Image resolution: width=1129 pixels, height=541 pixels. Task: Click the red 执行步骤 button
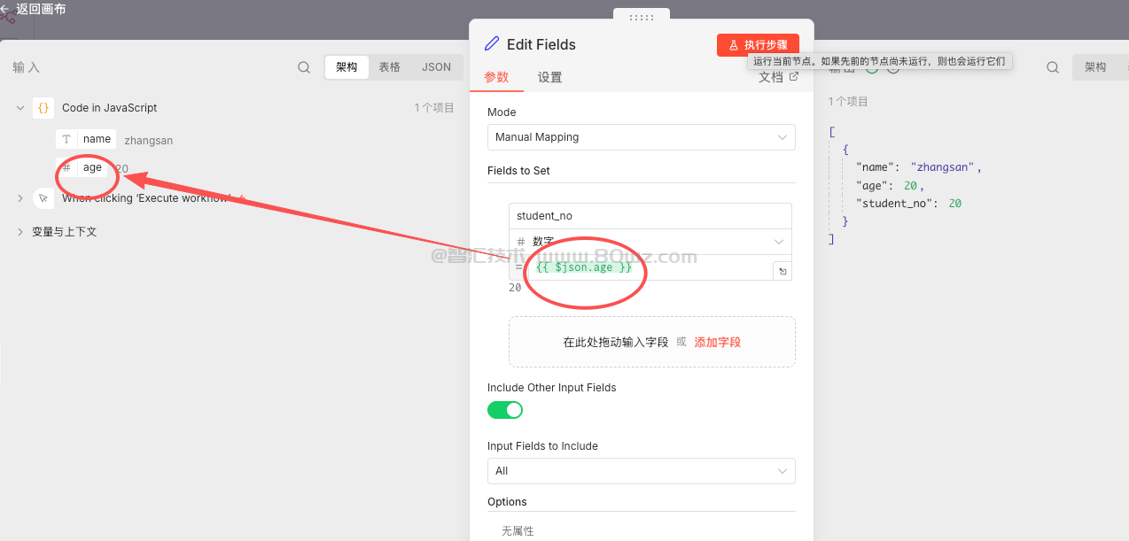[x=758, y=45]
